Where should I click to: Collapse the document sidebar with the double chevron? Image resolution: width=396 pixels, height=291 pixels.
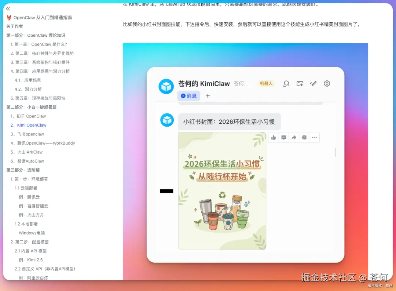coord(8,8)
